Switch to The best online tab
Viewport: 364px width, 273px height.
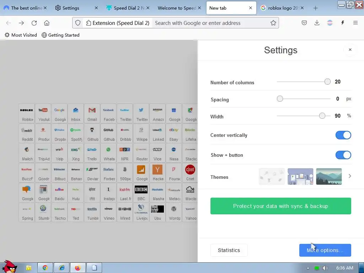click(25, 8)
